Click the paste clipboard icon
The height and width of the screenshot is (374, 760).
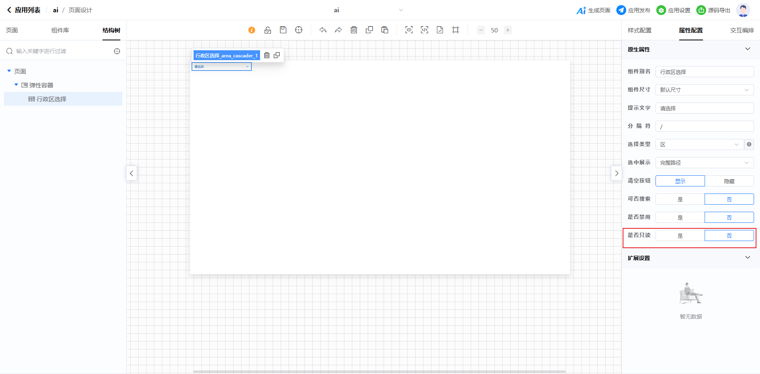(x=384, y=30)
